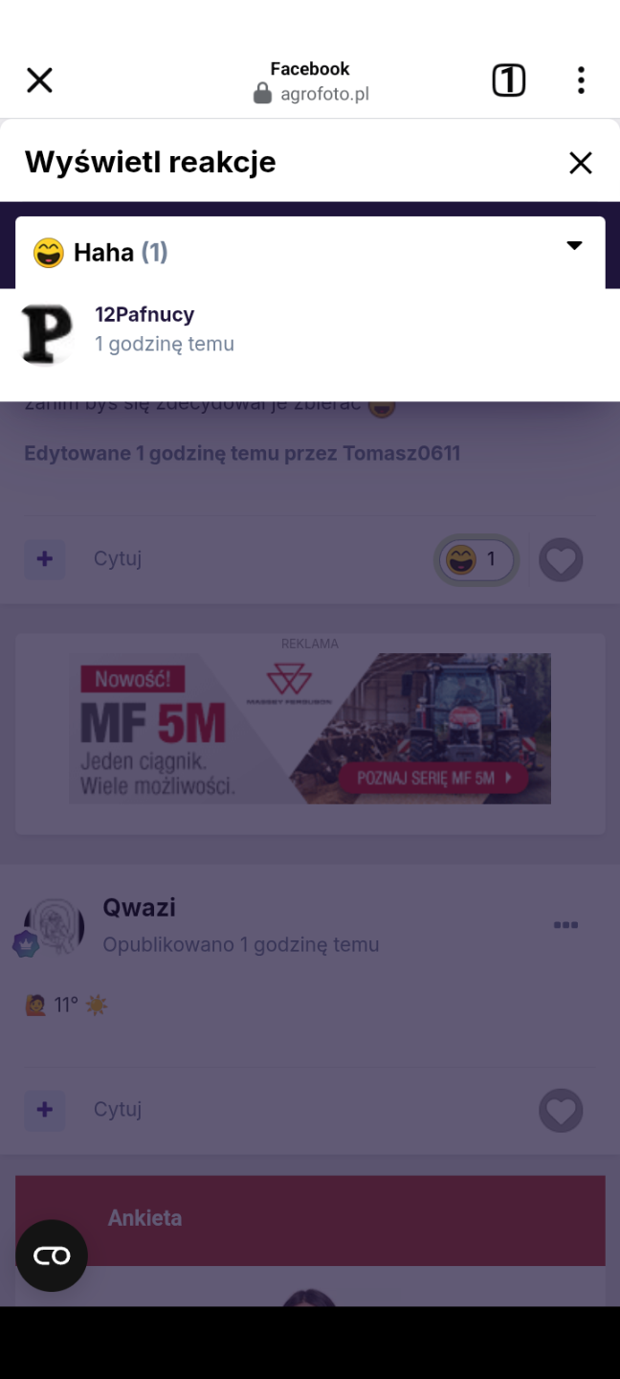React with heart on Tomasz0611 post

pyautogui.click(x=561, y=560)
